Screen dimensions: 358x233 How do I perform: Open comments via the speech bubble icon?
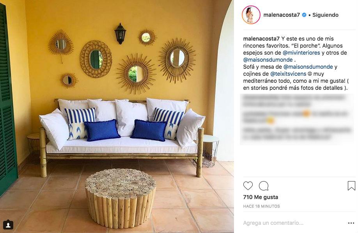(x=264, y=186)
